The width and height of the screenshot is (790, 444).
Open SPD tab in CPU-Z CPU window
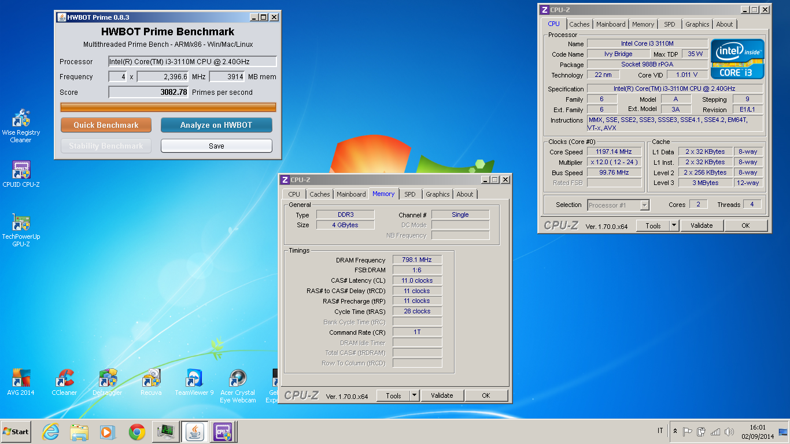(x=670, y=24)
